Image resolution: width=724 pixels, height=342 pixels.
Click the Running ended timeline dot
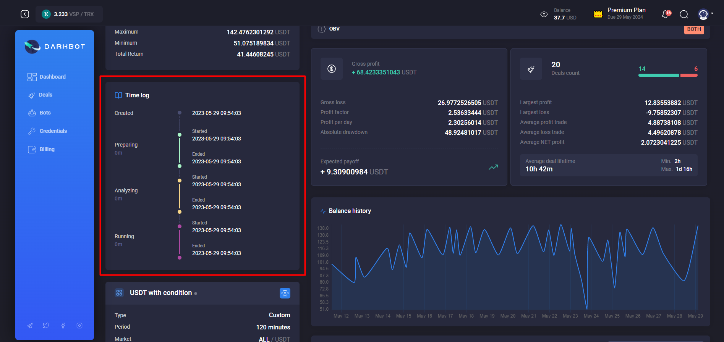[180, 258]
